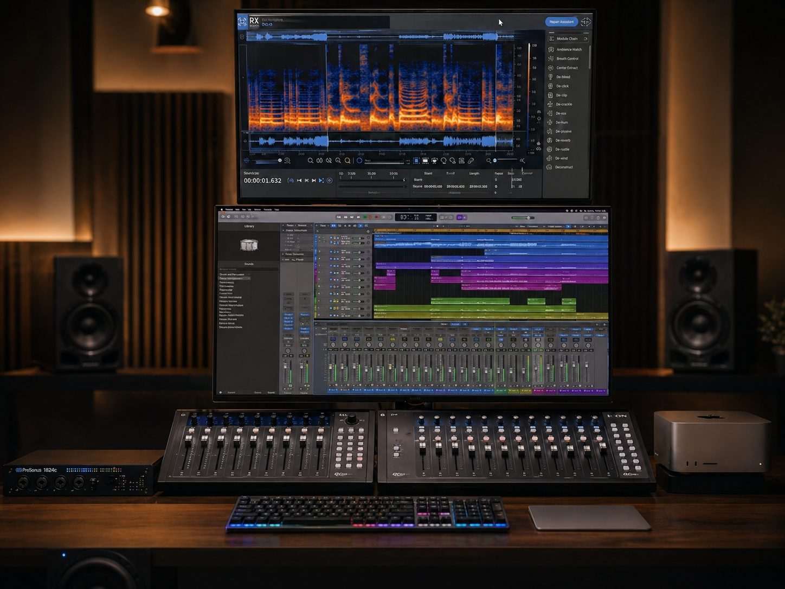Open the Apple menu on the lower monitor
Viewport: 785px width, 589px height.
click(x=221, y=209)
